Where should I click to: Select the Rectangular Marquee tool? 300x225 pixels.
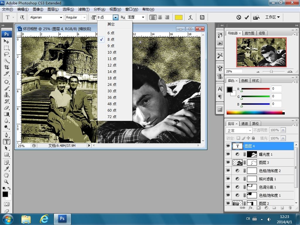pos(6,48)
